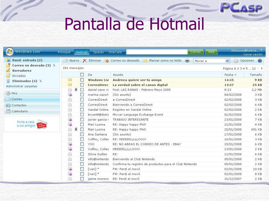The width and height of the screenshot is (269, 201).
Task: Go to next page arrow icon
Action: coord(262,68)
